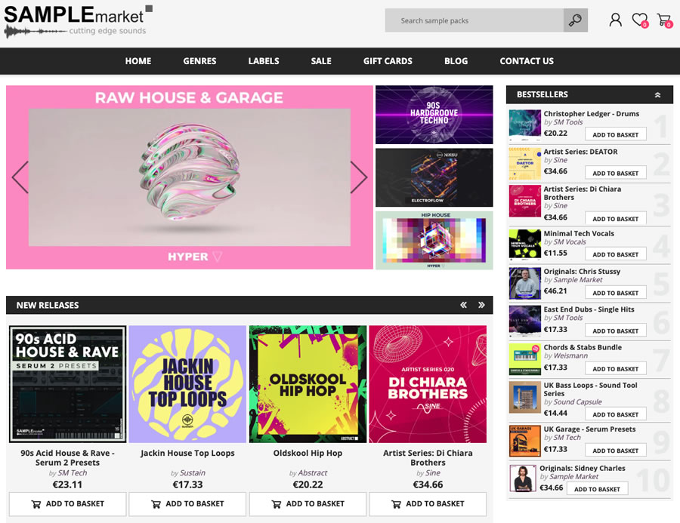Add Minimal Tech Vocals to basket
680x523 pixels.
615,254
